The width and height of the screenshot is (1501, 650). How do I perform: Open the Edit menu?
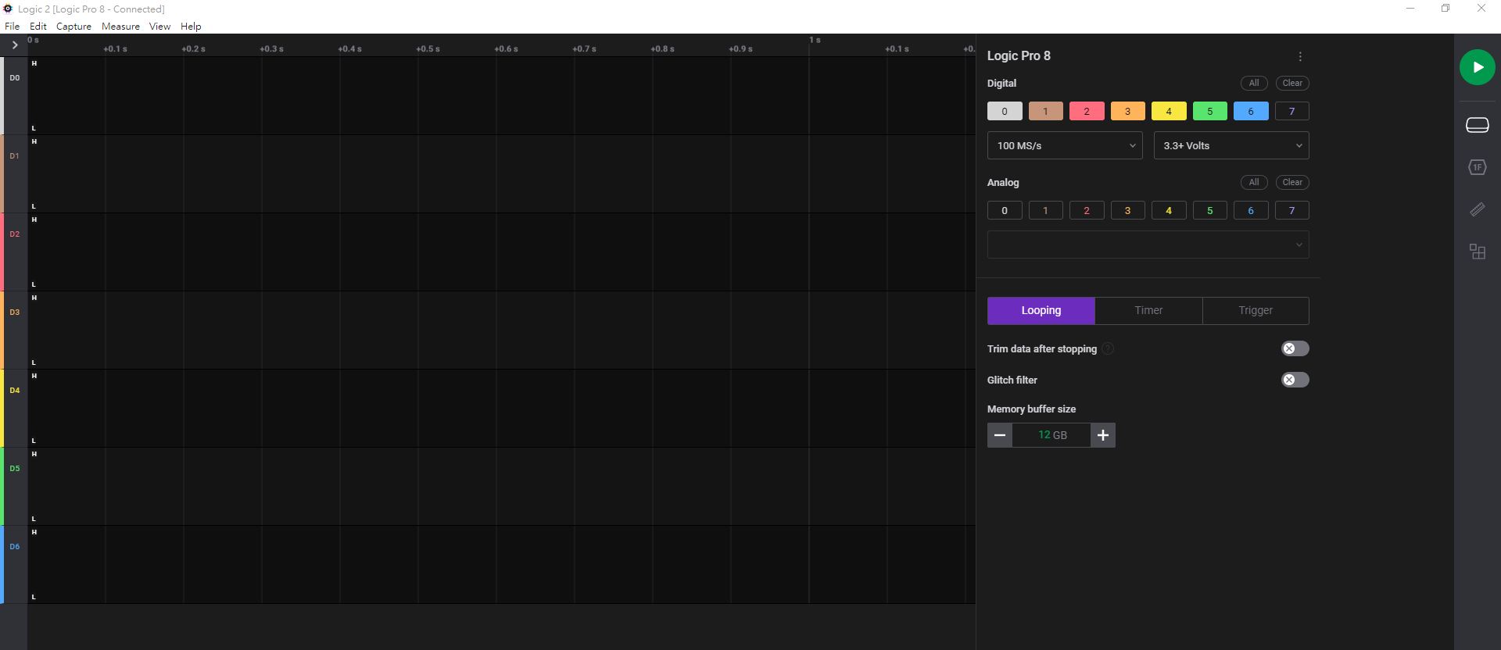point(38,26)
